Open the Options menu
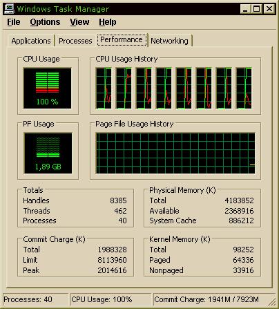 click(x=45, y=22)
